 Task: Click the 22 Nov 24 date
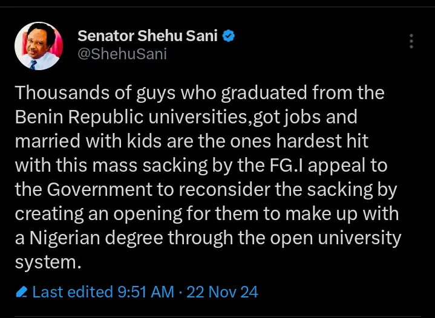[x=222, y=292]
